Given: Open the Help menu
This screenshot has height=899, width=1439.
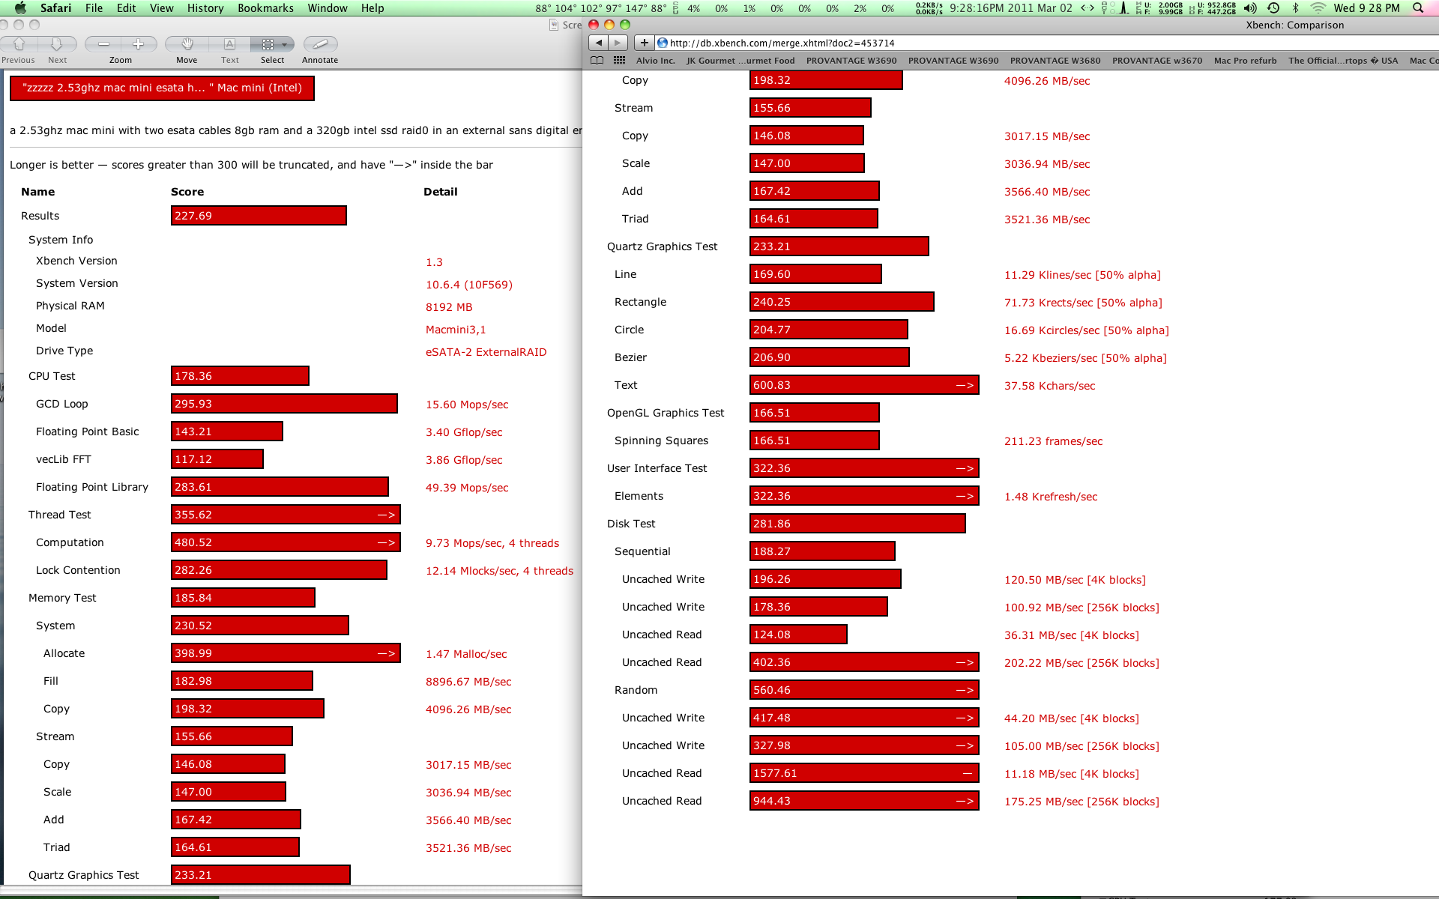Looking at the screenshot, I should click(372, 7).
